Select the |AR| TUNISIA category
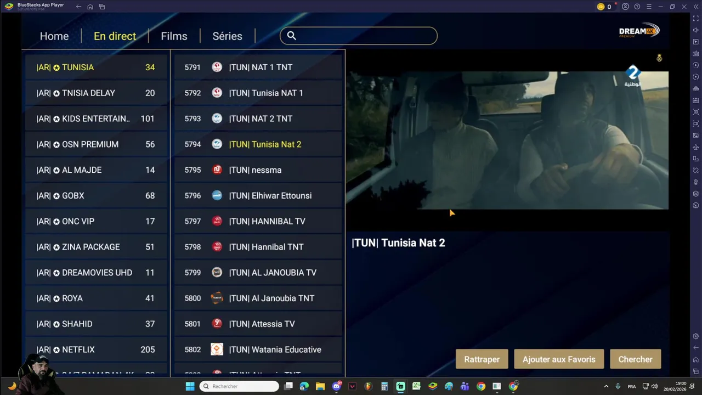The width and height of the screenshot is (702, 395). pos(96,67)
